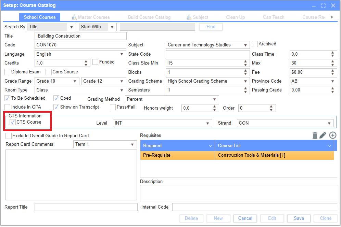Click the Save button
Viewport: 341px width, 227px height.
click(x=299, y=218)
